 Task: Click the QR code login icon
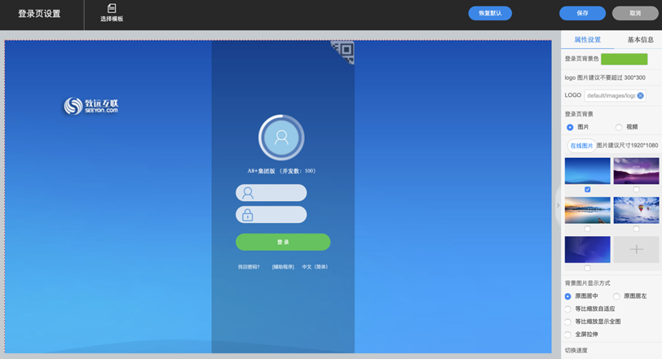tap(344, 51)
